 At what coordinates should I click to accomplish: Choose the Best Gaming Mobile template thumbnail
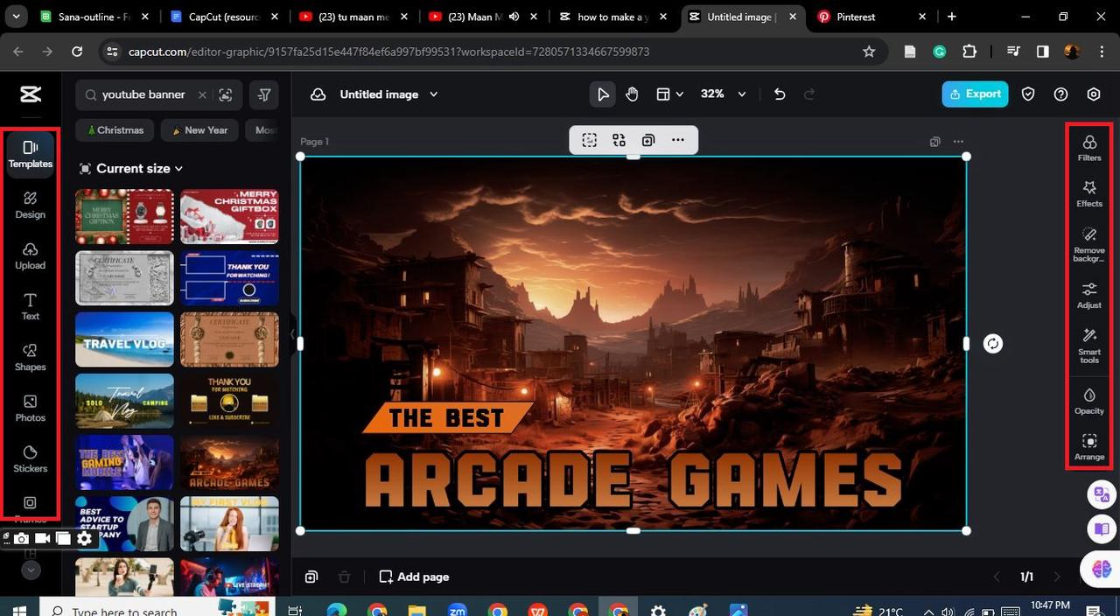(124, 463)
